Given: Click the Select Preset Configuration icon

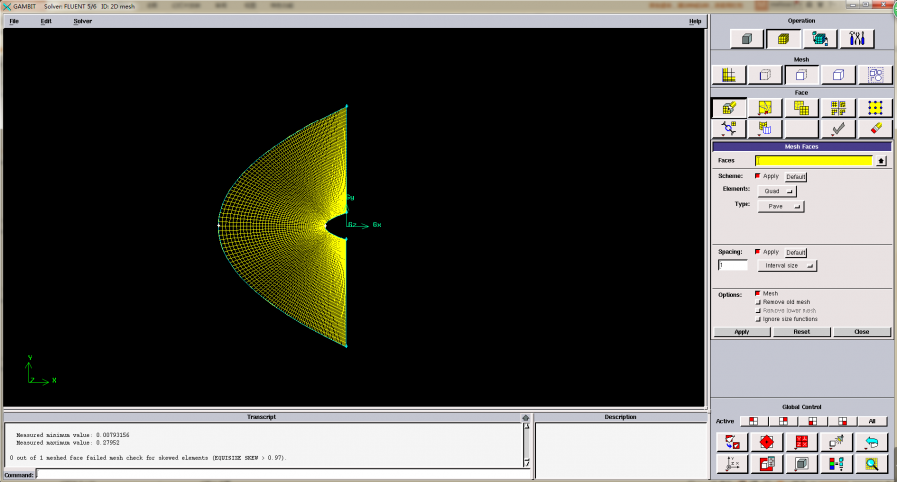Looking at the screenshot, I should (802, 442).
